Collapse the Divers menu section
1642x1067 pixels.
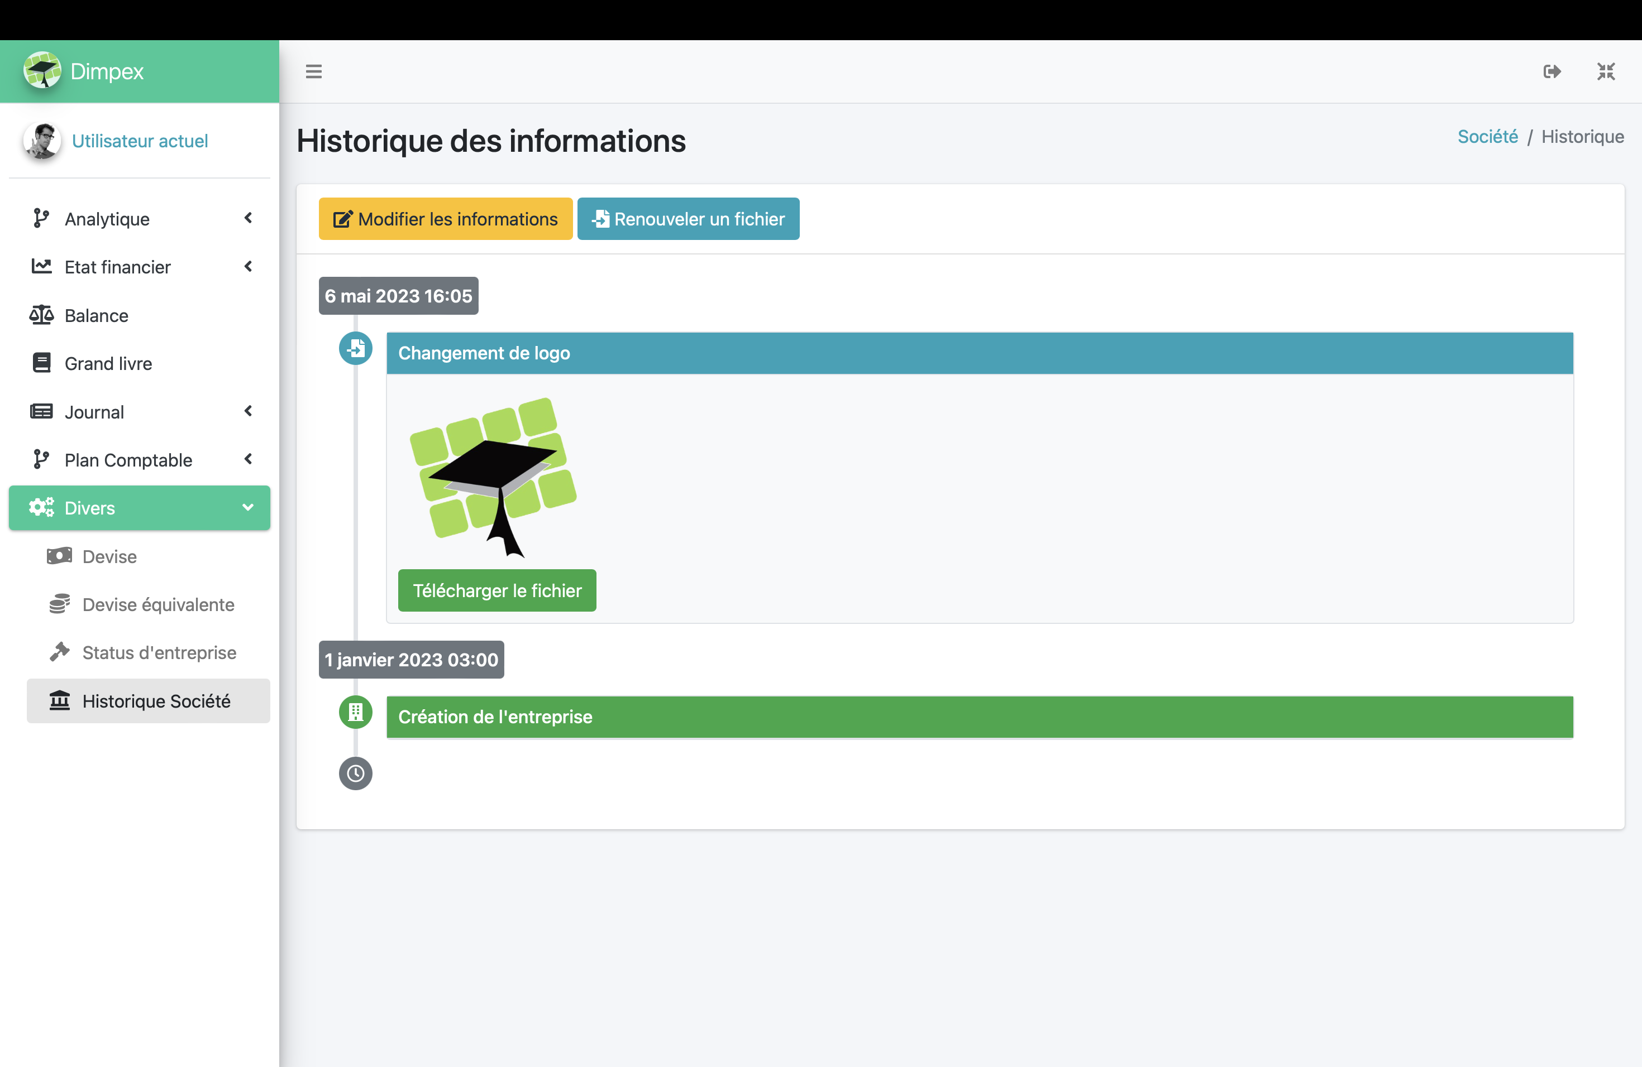[140, 508]
